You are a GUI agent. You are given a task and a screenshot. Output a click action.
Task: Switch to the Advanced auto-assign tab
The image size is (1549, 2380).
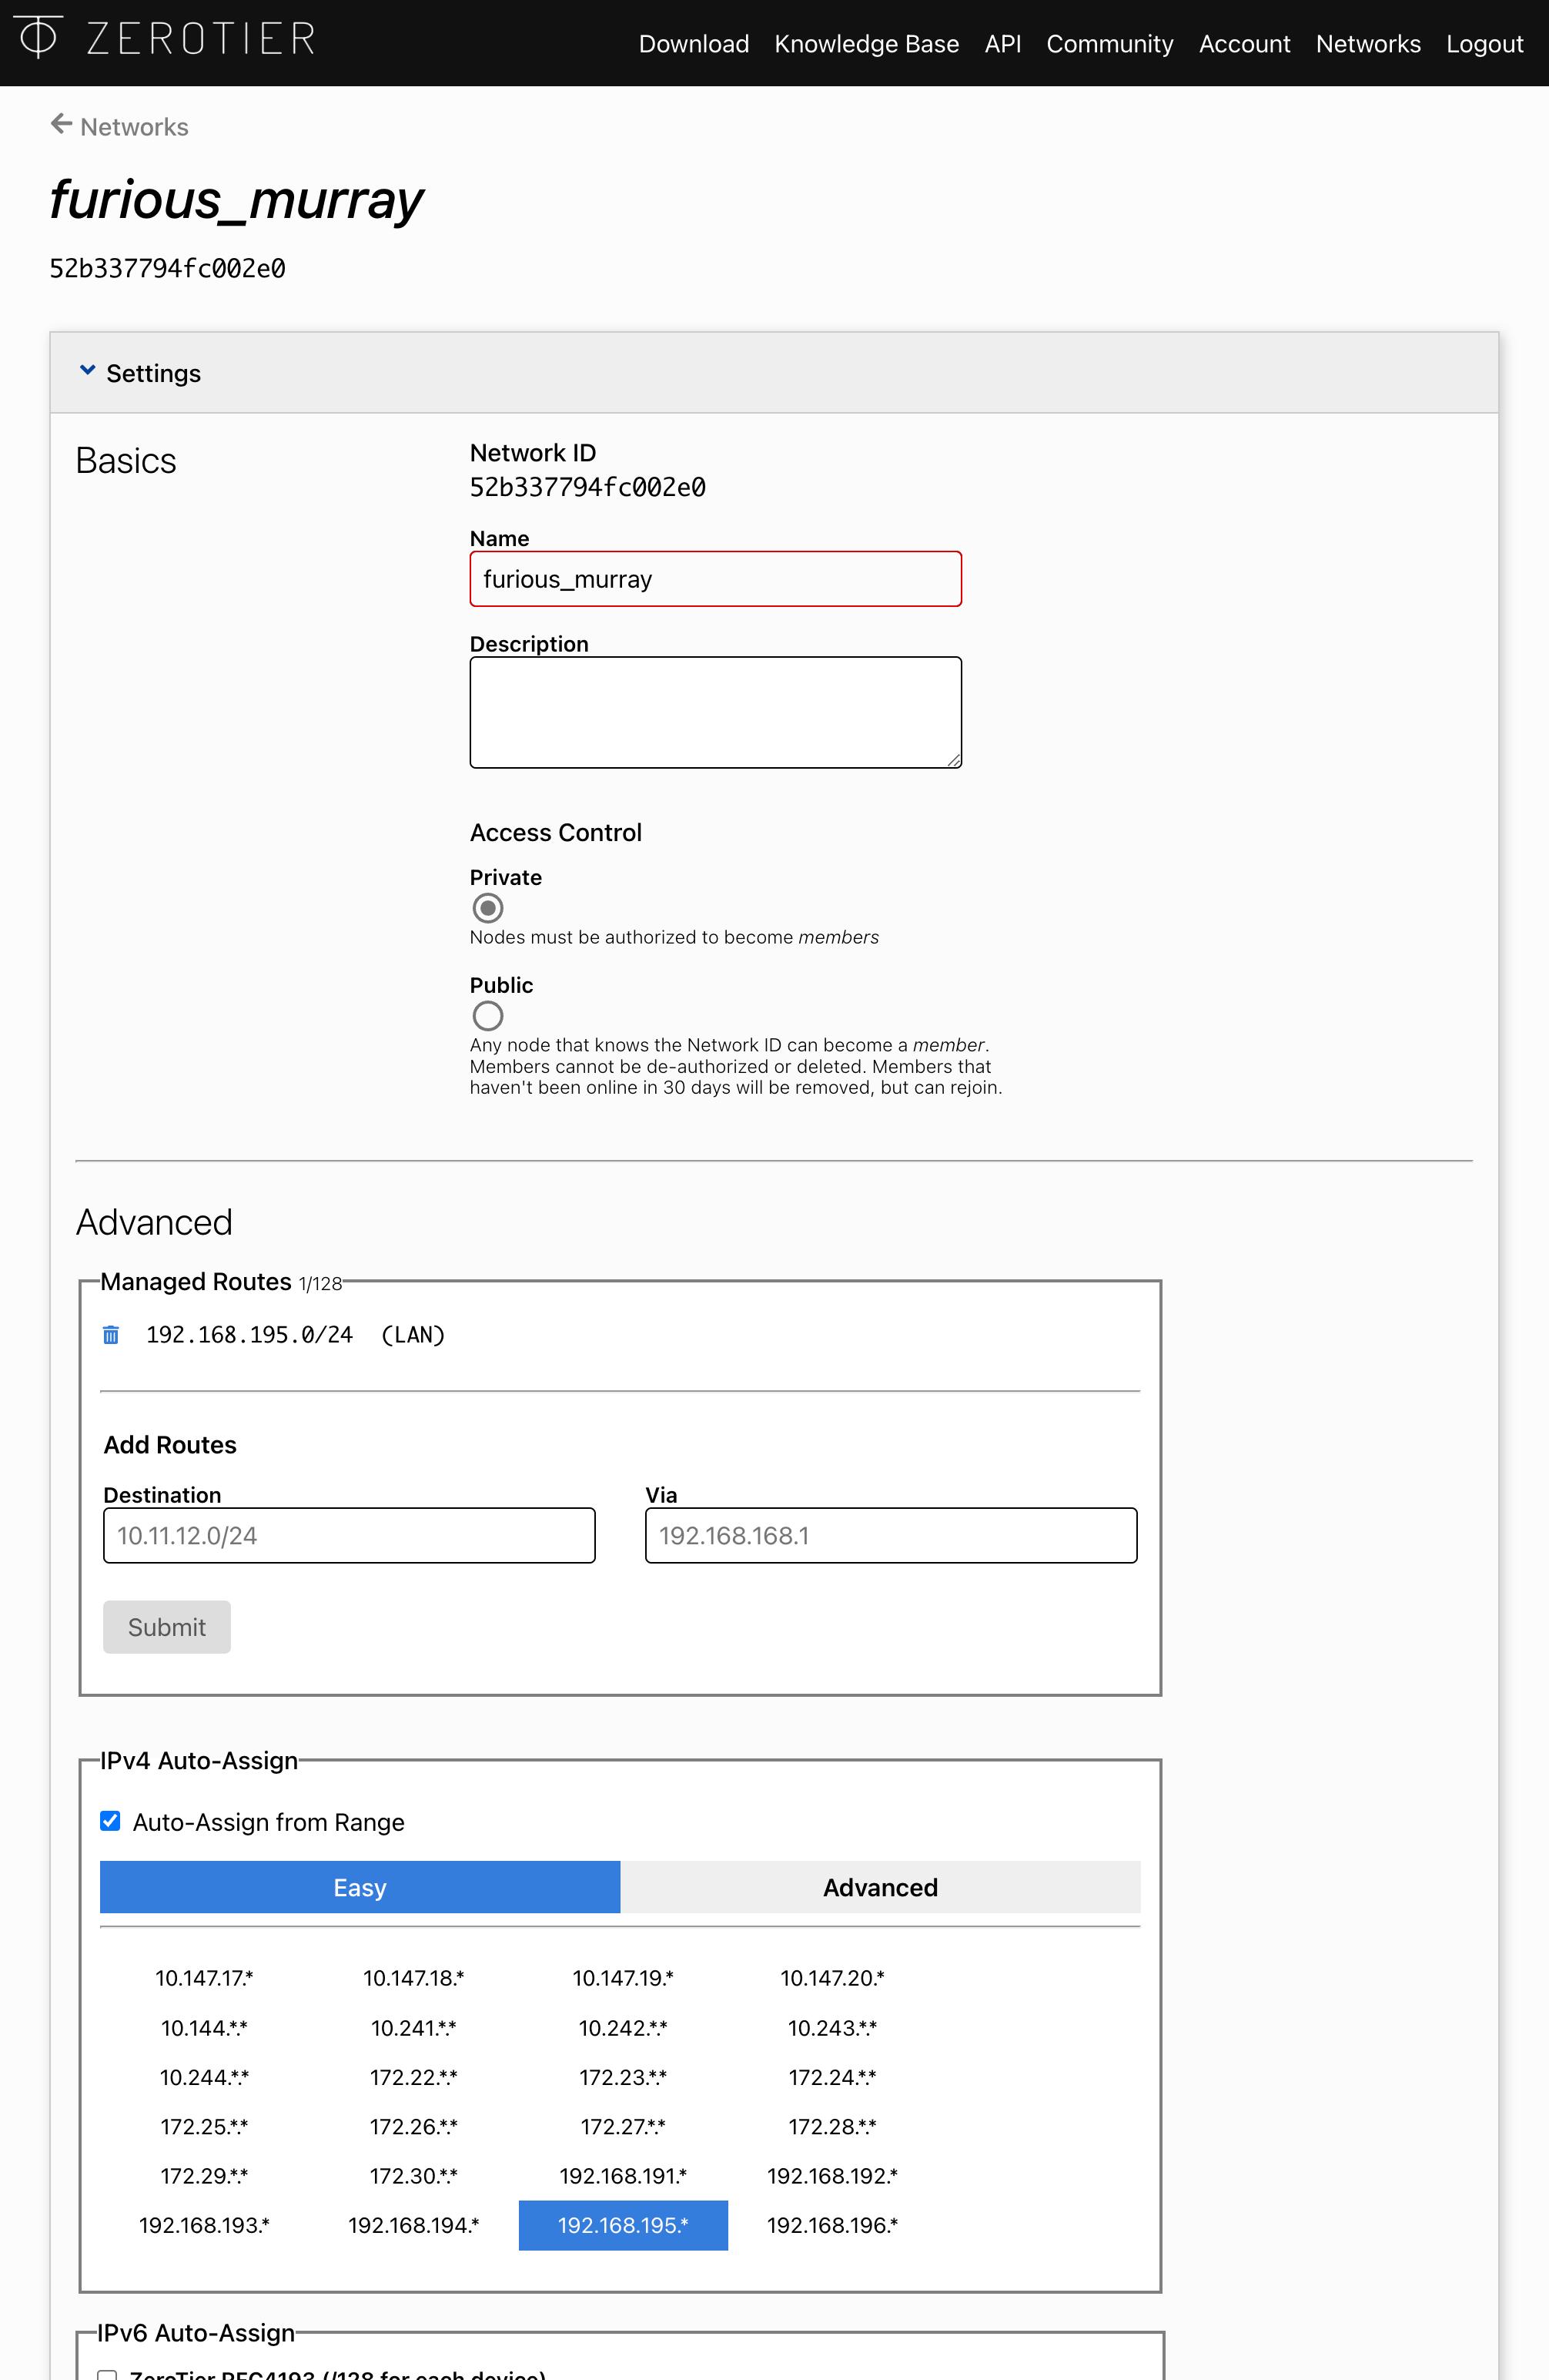879,1887
